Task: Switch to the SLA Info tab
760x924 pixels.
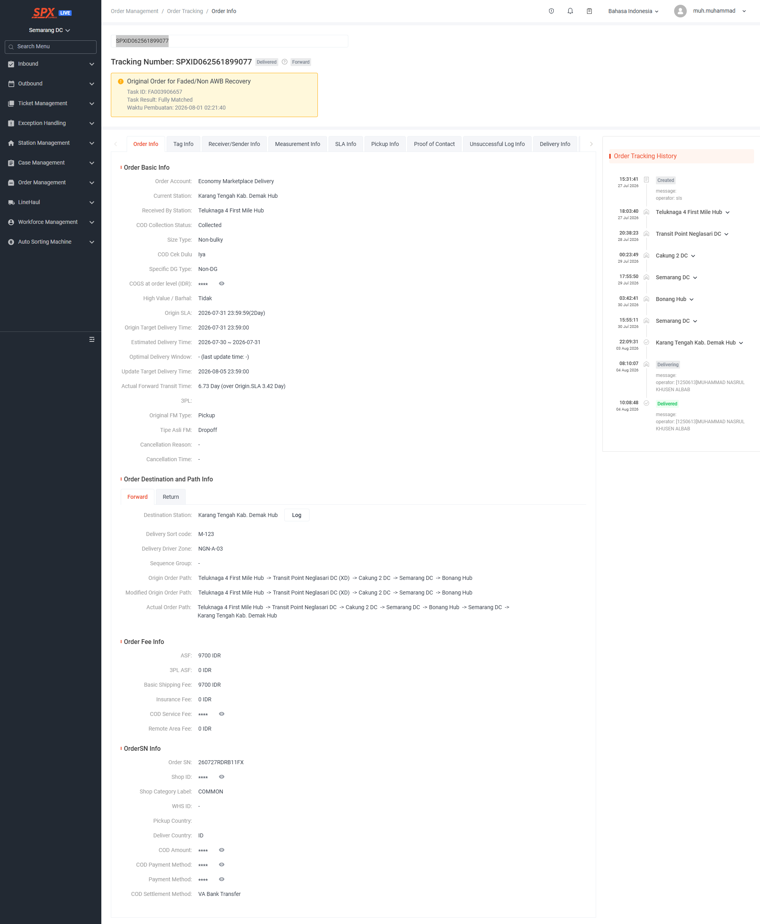Action: pos(346,144)
